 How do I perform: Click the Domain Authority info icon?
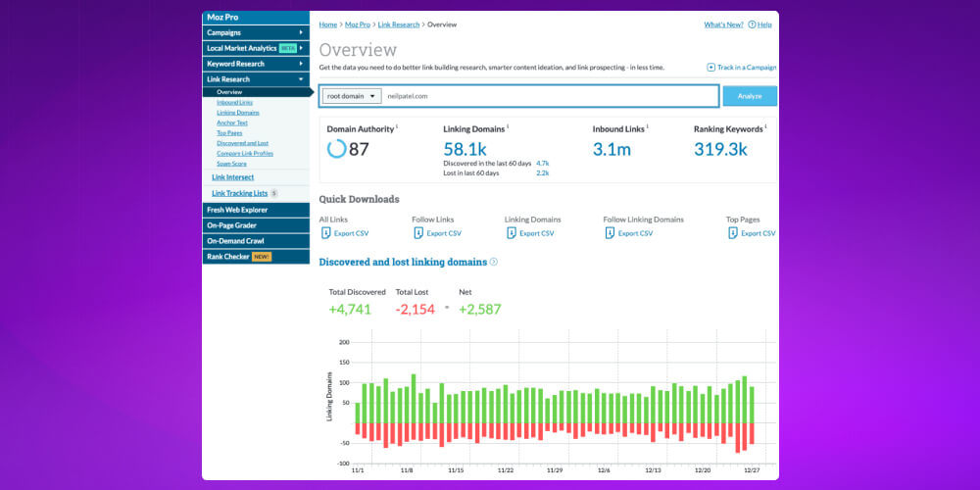(x=397, y=126)
